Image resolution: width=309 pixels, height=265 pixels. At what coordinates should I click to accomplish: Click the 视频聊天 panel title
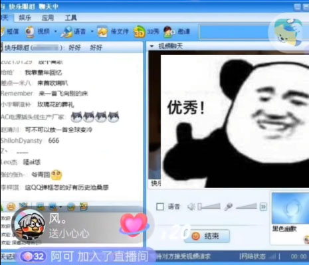tap(170, 46)
